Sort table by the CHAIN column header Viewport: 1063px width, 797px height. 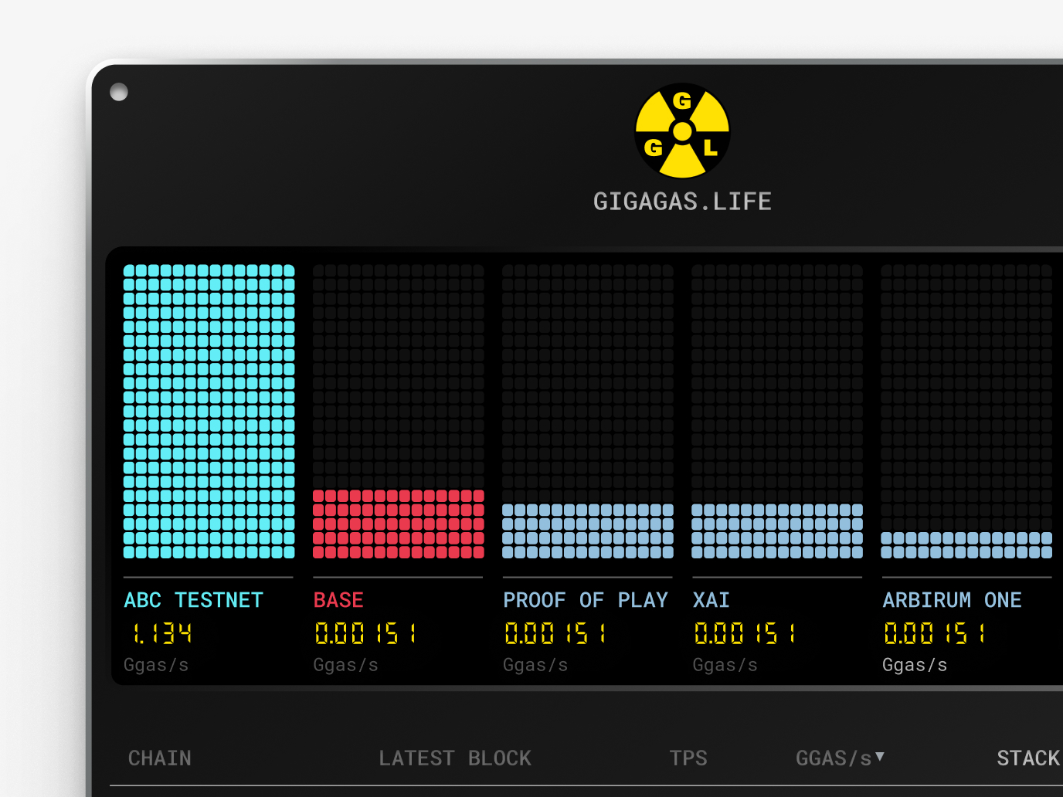click(160, 758)
